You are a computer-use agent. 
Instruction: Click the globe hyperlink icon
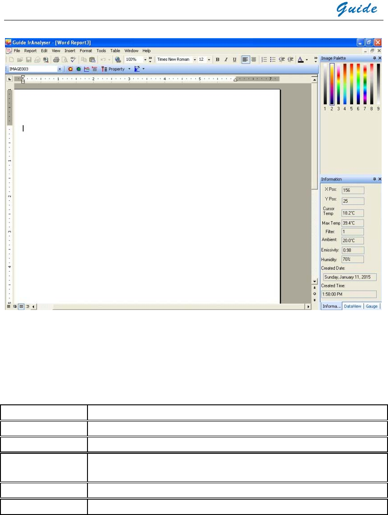point(118,59)
